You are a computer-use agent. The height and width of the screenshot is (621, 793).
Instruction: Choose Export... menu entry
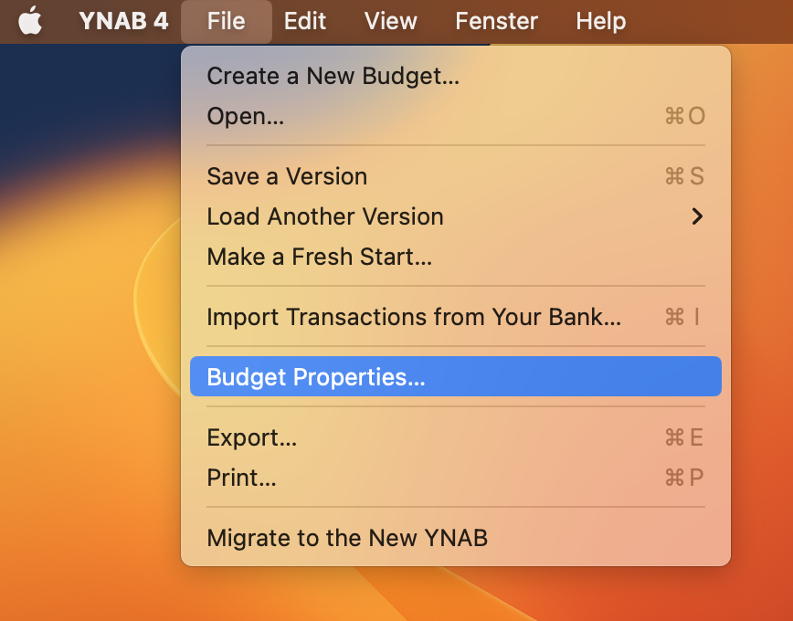tap(456, 437)
